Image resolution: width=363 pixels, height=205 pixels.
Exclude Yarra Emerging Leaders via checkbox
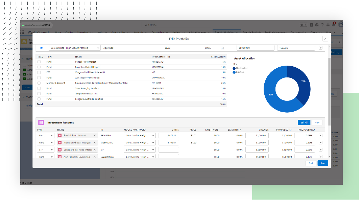click(39, 88)
